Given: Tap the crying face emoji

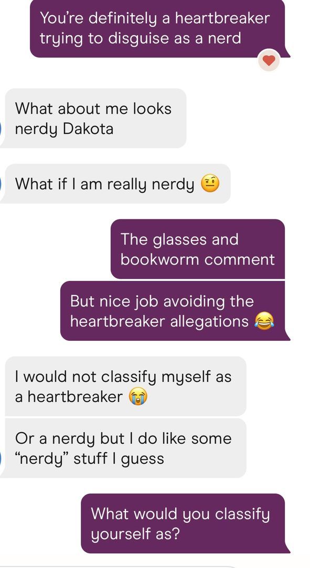Looking at the screenshot, I should (x=138, y=397).
